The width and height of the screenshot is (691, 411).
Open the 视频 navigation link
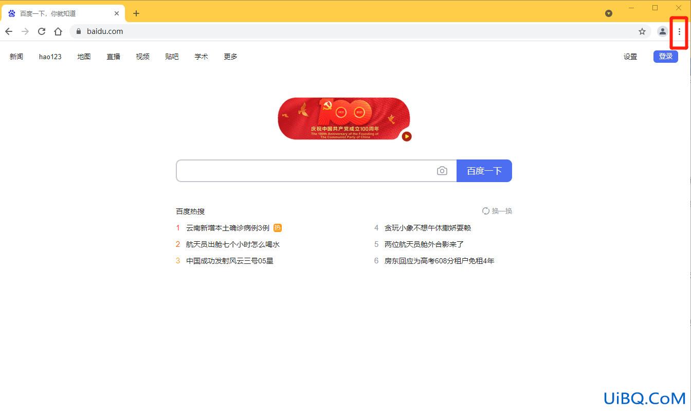142,57
